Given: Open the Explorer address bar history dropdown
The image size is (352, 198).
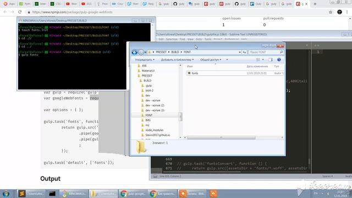Looking at the screenshot, I should 240,52.
